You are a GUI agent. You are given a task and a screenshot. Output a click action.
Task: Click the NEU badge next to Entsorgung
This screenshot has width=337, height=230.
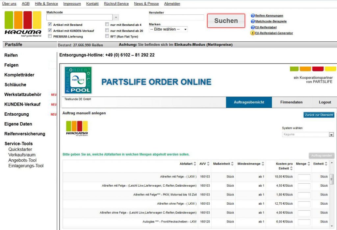tap(54, 114)
